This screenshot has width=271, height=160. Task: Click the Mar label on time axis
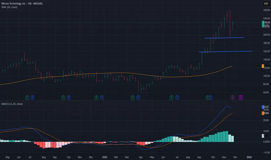[x=127, y=157]
